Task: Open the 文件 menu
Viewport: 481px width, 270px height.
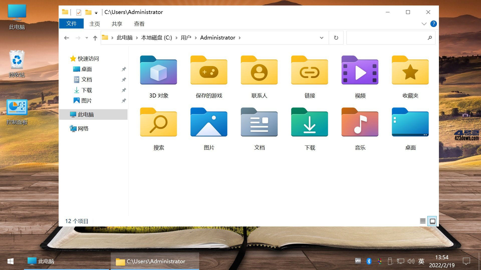Action: [71, 23]
